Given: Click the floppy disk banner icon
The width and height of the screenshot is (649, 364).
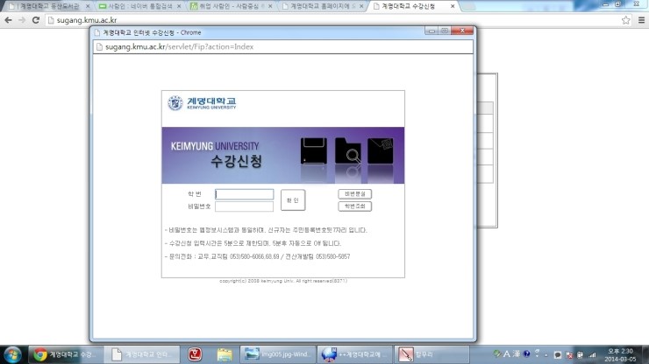Looking at the screenshot, I should 313,151.
